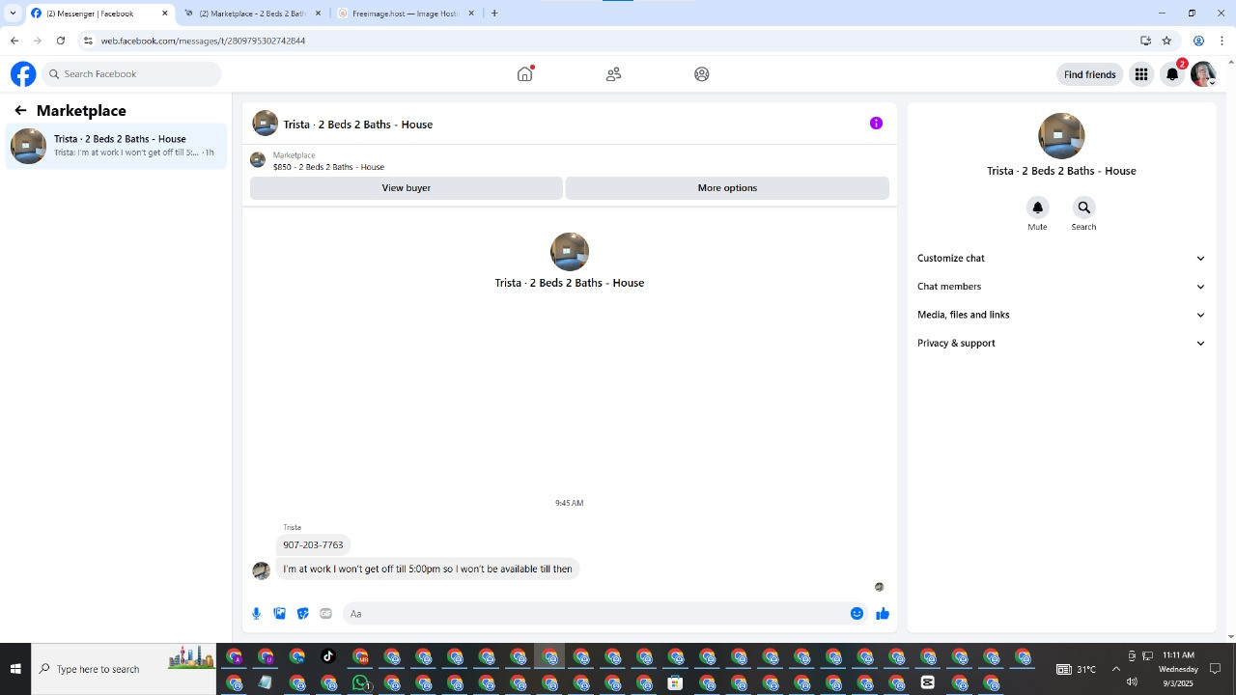
Task: Choose a sticker from the composer
Action: pyautogui.click(x=302, y=614)
